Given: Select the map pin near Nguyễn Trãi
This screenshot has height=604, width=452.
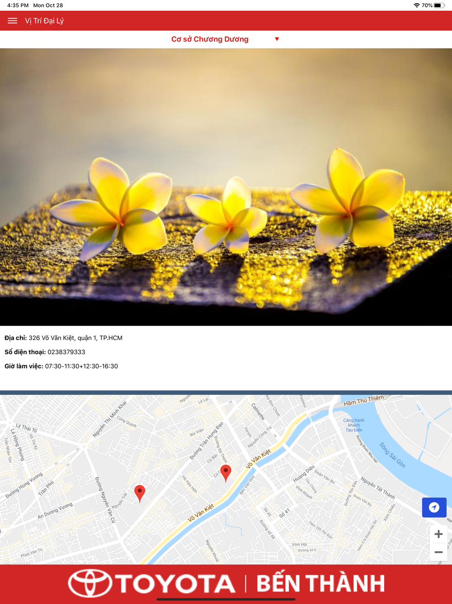Looking at the screenshot, I should tap(140, 494).
